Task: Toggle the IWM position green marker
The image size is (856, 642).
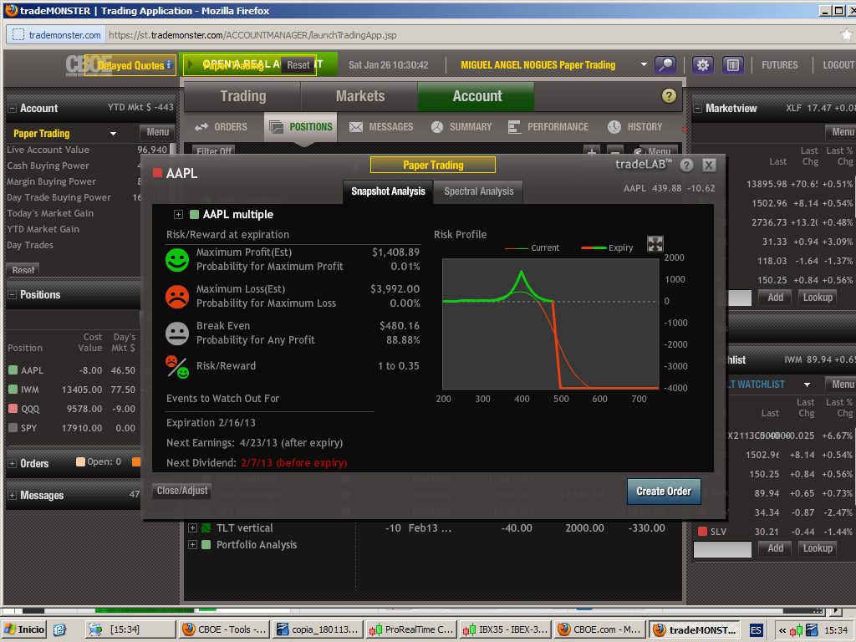Action: point(13,390)
